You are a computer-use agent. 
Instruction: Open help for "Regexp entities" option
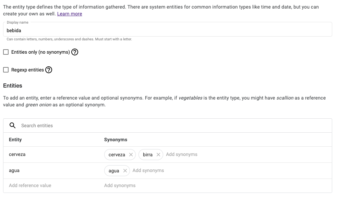pyautogui.click(x=49, y=70)
